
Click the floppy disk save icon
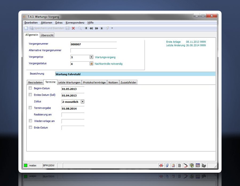click(x=67, y=28)
